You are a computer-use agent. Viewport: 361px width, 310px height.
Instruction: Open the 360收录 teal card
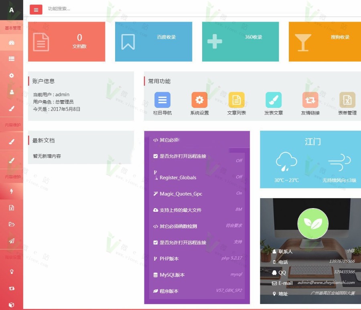pyautogui.click(x=240, y=42)
